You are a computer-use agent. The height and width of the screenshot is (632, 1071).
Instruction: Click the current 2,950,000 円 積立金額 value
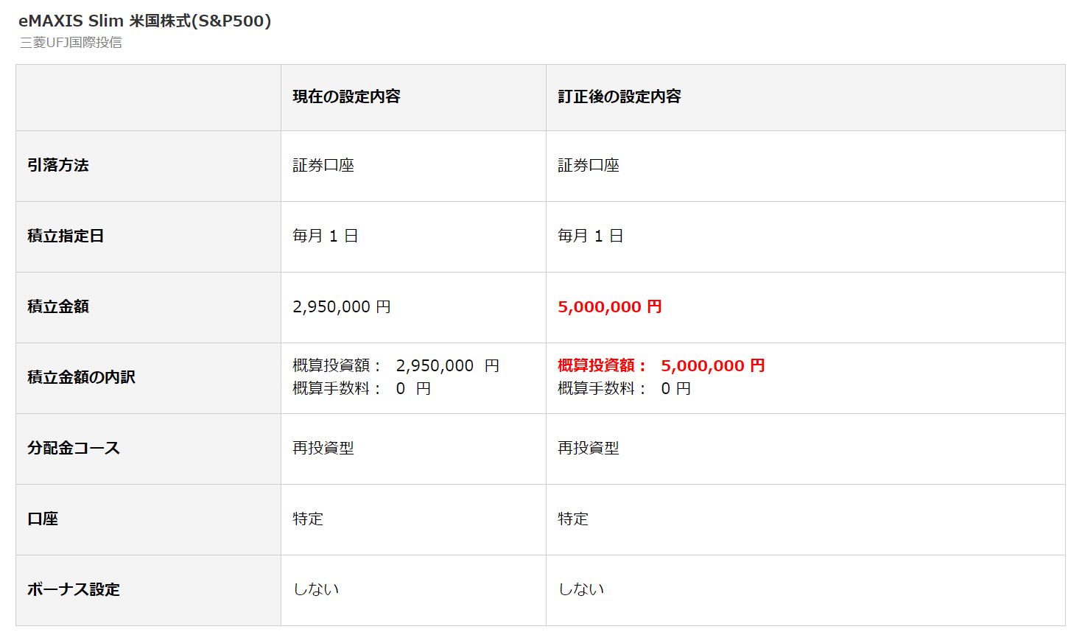(342, 307)
